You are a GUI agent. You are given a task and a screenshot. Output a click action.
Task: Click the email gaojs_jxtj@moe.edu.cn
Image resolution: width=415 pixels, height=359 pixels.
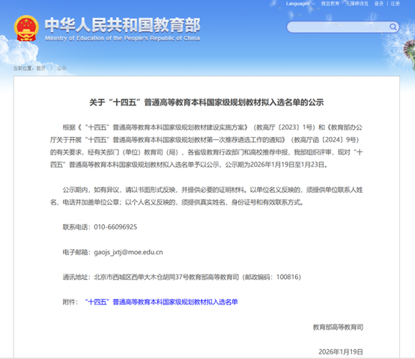click(128, 252)
